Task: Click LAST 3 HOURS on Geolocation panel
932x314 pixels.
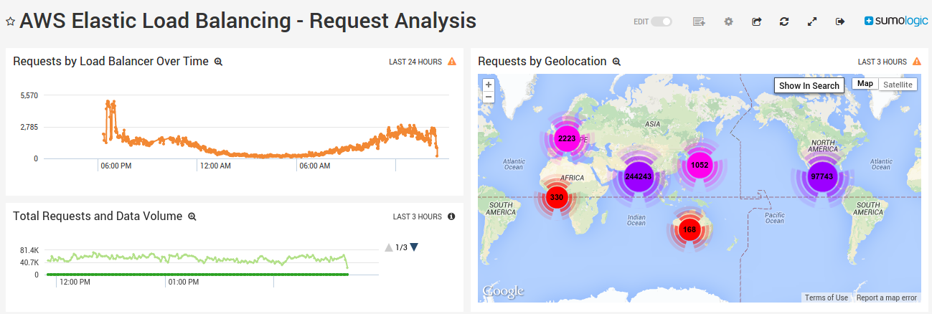Action: tap(882, 62)
